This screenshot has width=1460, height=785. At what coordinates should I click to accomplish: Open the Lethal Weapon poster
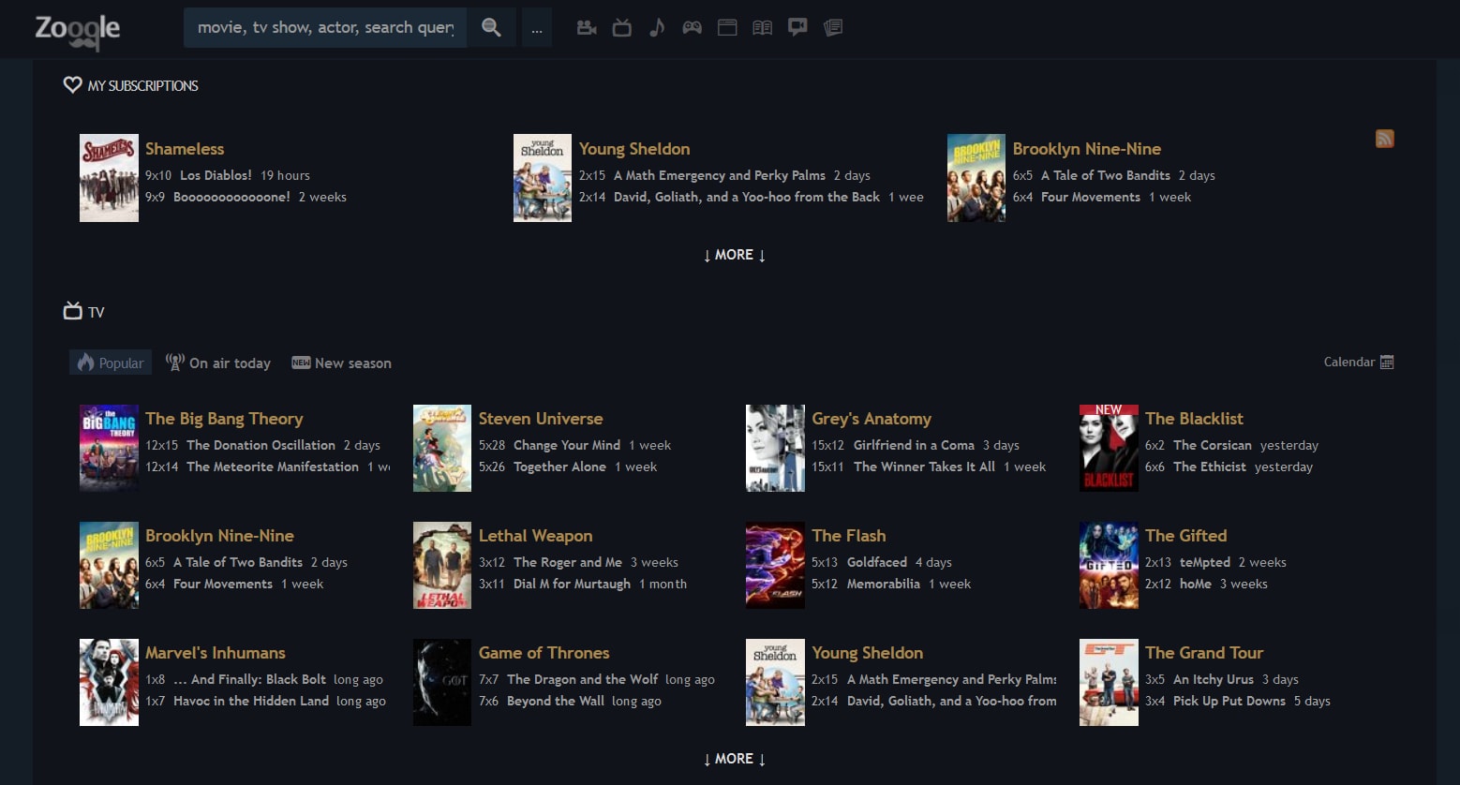point(442,565)
